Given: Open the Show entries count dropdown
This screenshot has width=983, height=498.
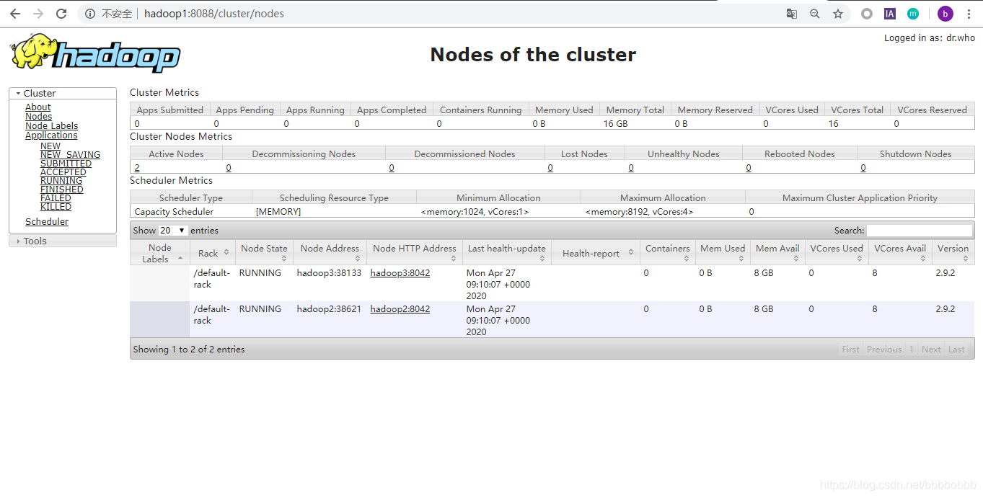Looking at the screenshot, I should 173,231.
